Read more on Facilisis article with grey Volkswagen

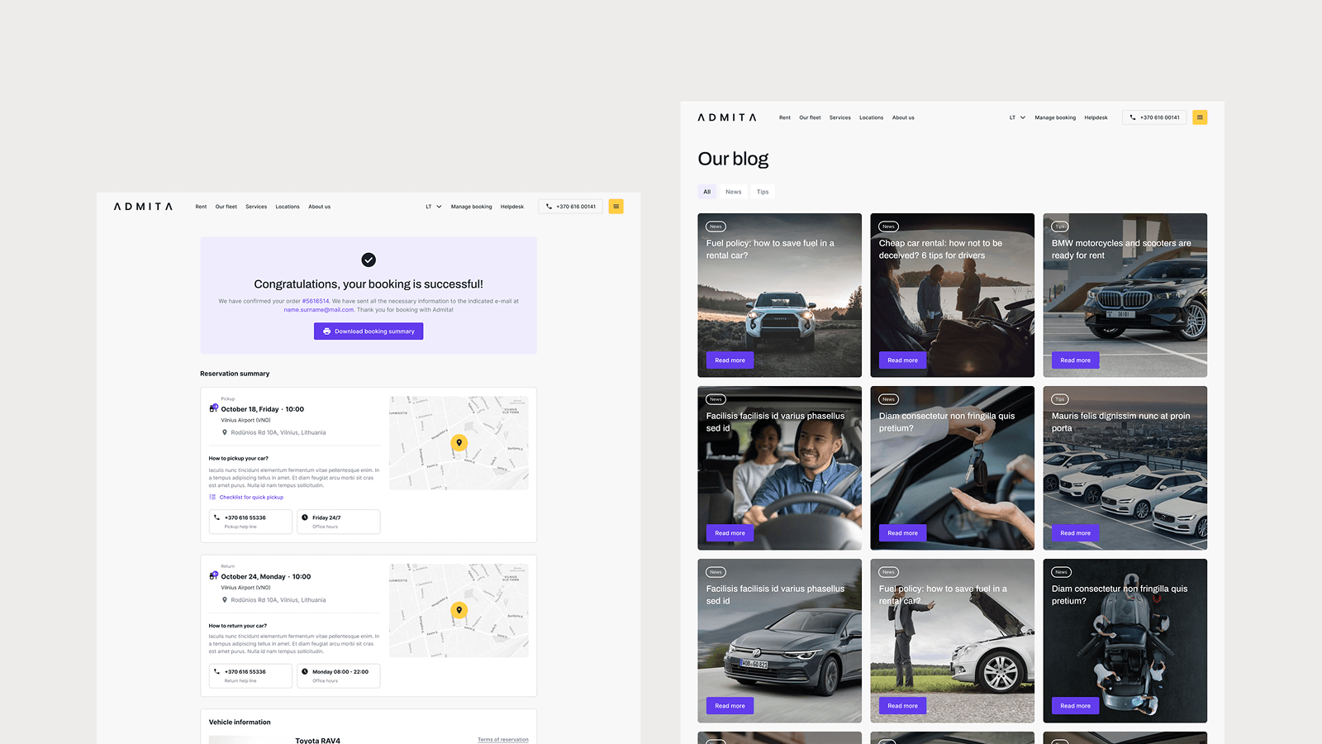[730, 706]
